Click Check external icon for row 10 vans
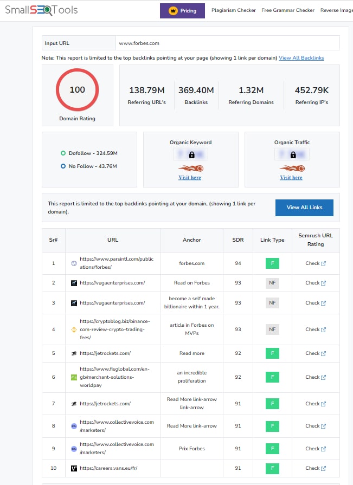 tap(323, 468)
